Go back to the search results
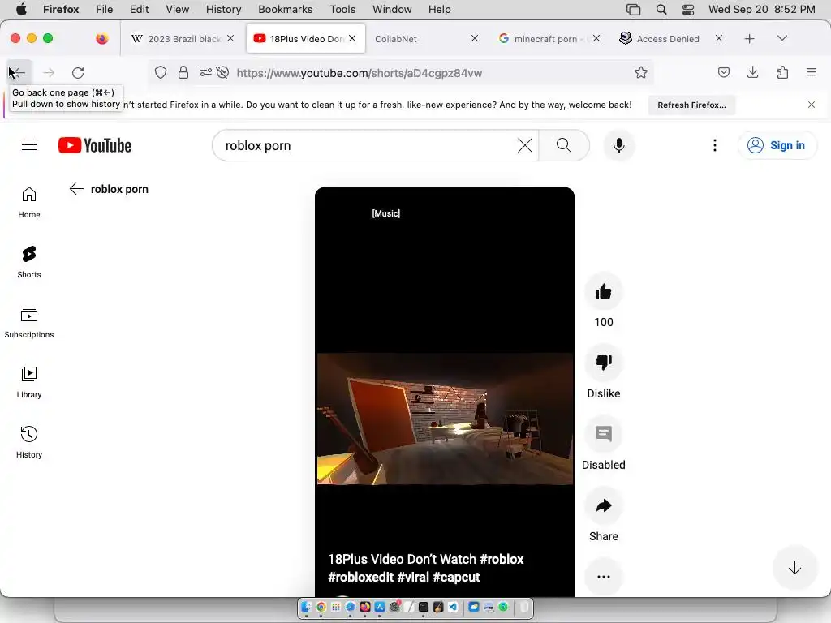The width and height of the screenshot is (831, 623). [x=76, y=188]
